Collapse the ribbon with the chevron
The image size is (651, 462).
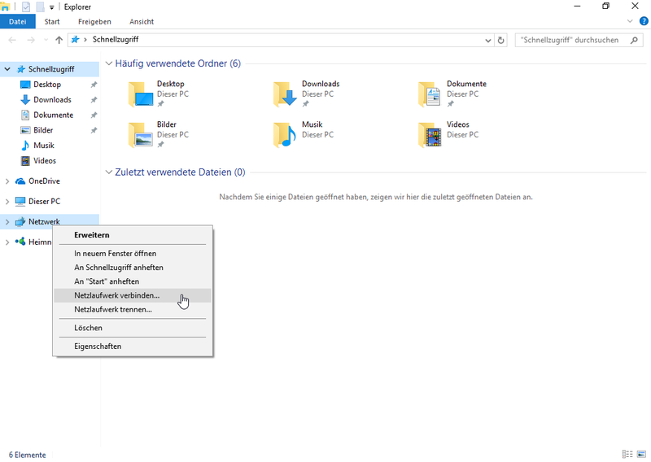630,21
